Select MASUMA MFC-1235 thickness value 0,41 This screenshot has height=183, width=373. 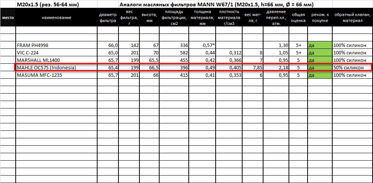(x=203, y=75)
